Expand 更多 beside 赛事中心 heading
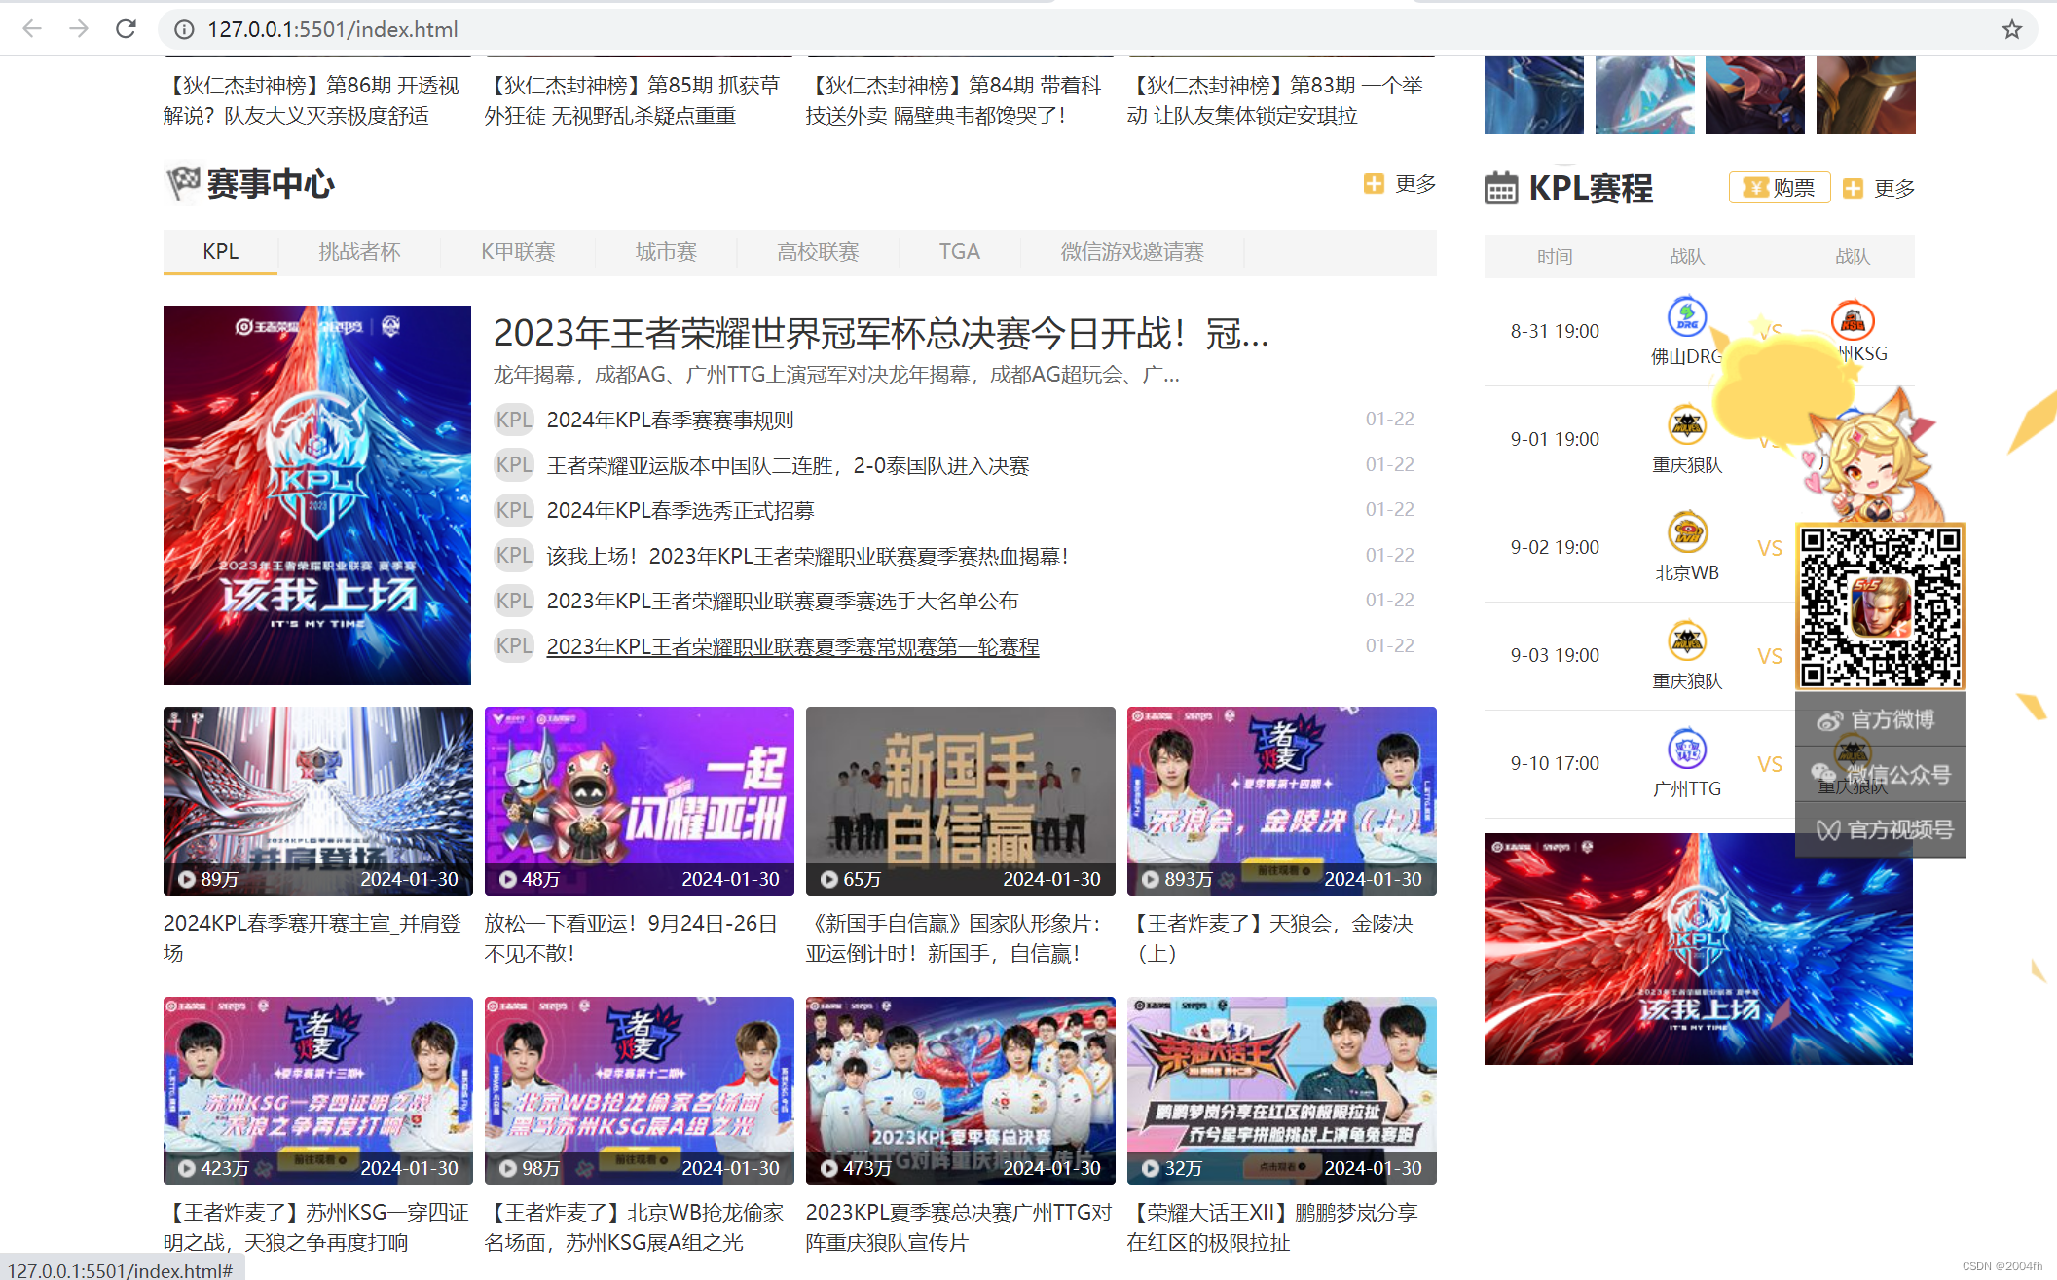This screenshot has width=2057, height=1280. tap(1401, 184)
